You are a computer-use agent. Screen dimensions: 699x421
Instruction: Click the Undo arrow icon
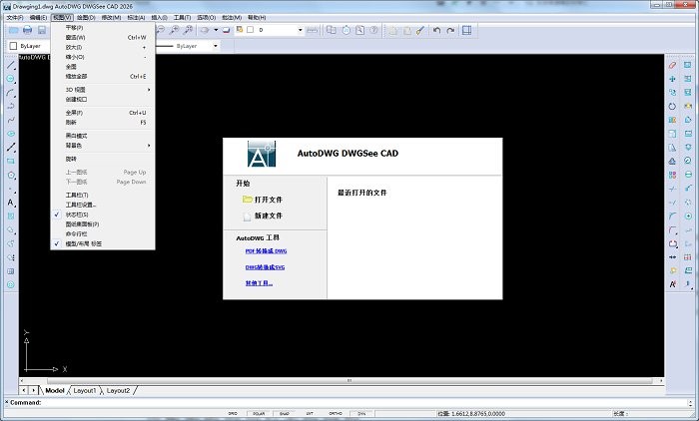(436, 31)
